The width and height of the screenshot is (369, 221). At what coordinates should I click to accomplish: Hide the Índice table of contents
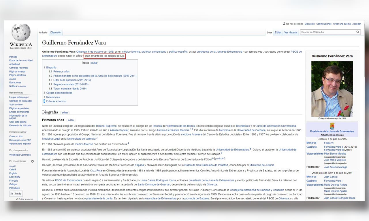coord(94,63)
